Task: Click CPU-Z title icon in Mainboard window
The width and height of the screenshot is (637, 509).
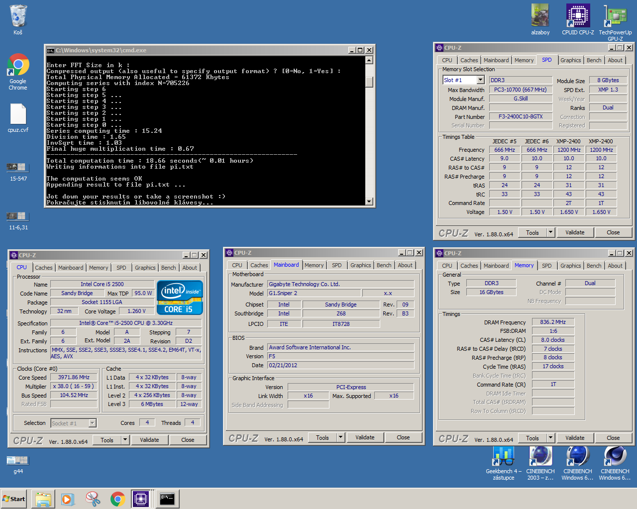Action: coord(229,253)
